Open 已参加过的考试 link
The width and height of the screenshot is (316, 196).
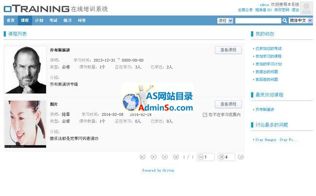268,49
